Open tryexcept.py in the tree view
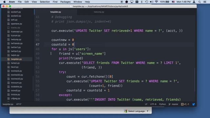The width and height of the screenshot is (210, 118). (17, 31)
